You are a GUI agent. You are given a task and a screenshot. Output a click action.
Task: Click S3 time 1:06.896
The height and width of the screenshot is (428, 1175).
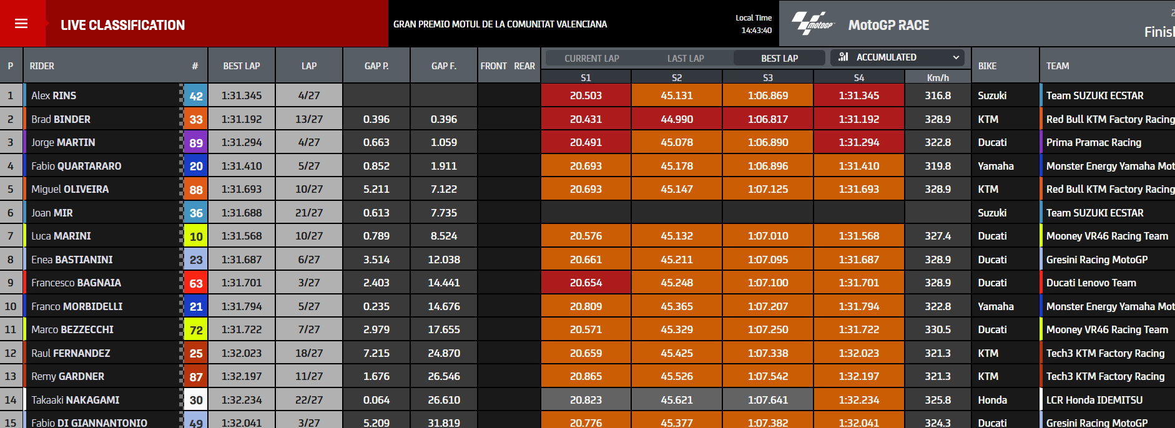[768, 166]
